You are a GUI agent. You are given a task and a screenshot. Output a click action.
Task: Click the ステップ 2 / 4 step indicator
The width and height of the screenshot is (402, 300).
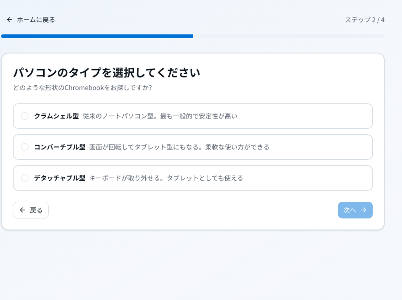[x=365, y=20]
